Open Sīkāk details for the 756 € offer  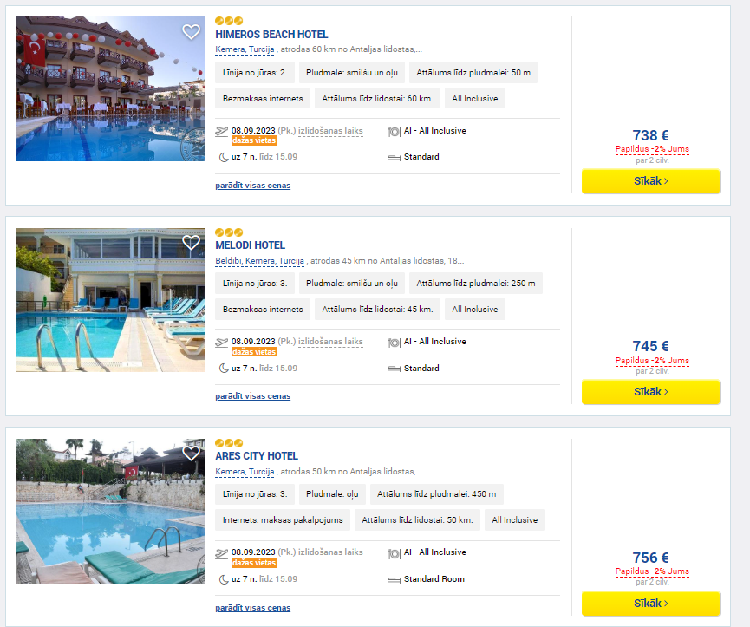coord(650,604)
